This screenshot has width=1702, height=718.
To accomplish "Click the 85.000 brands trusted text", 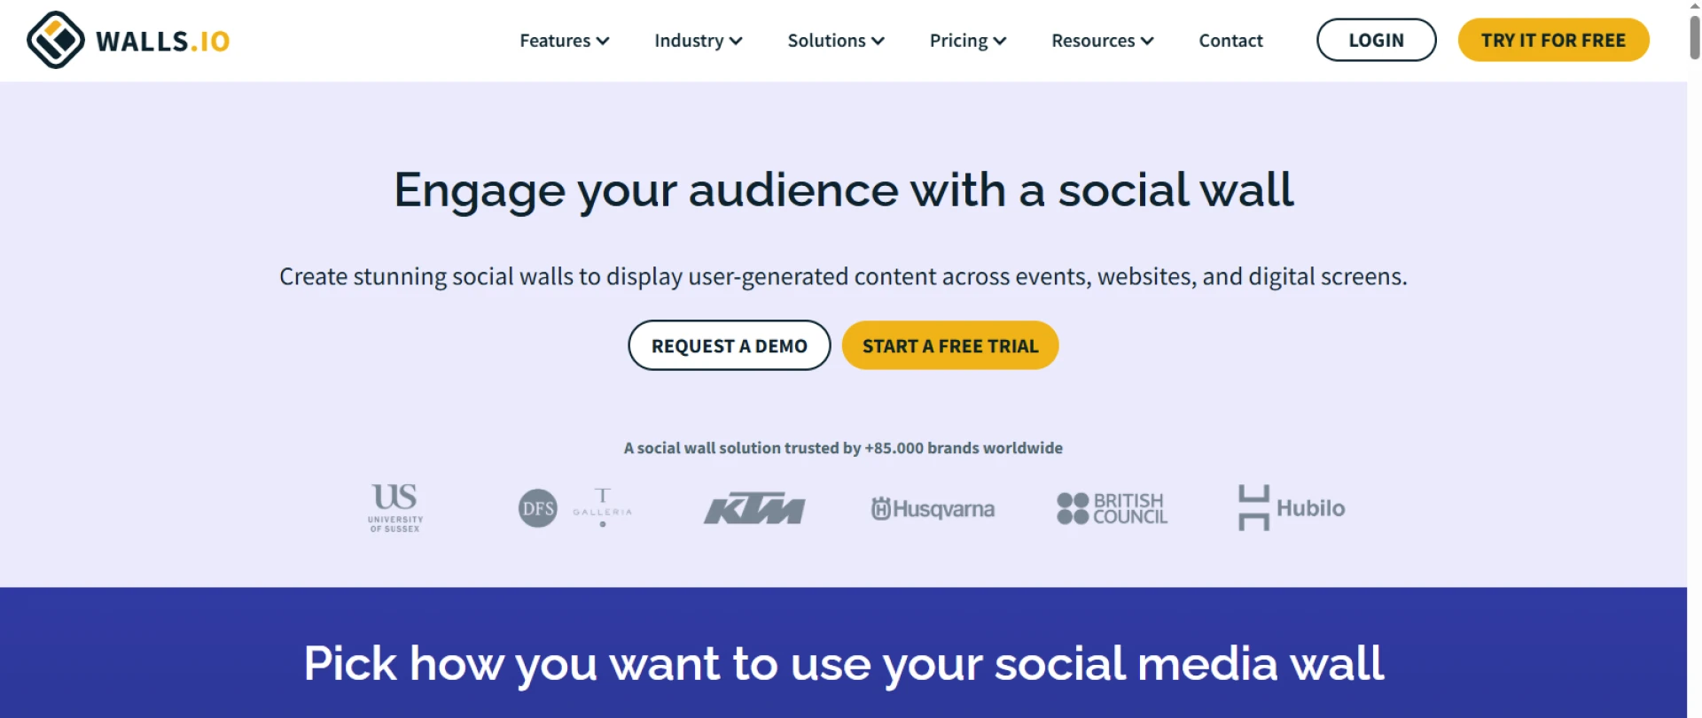I will [842, 448].
